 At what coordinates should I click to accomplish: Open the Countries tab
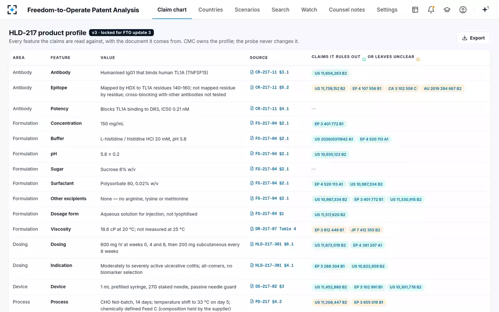coord(210,10)
